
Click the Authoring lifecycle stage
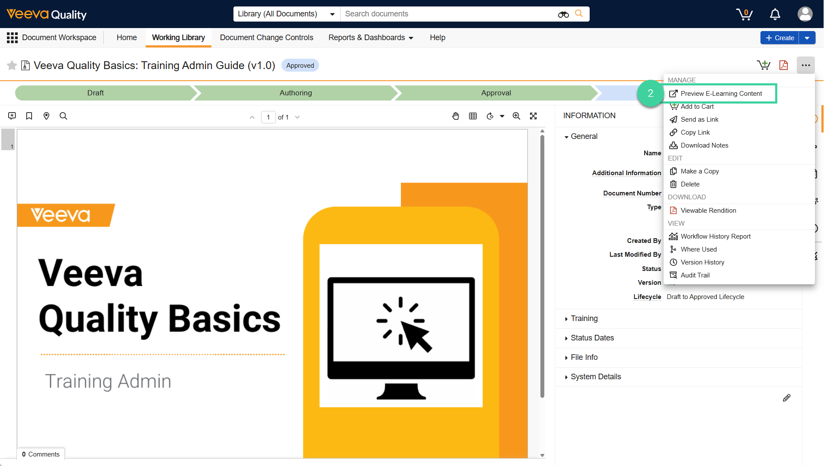click(x=296, y=93)
